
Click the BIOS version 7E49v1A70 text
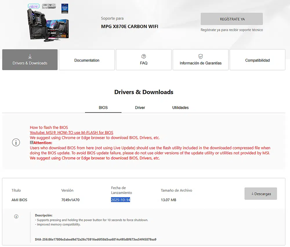click(x=70, y=200)
